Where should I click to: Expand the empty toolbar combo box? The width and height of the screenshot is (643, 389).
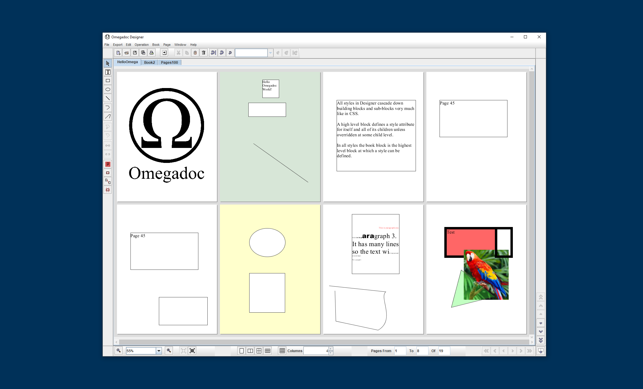(x=270, y=53)
